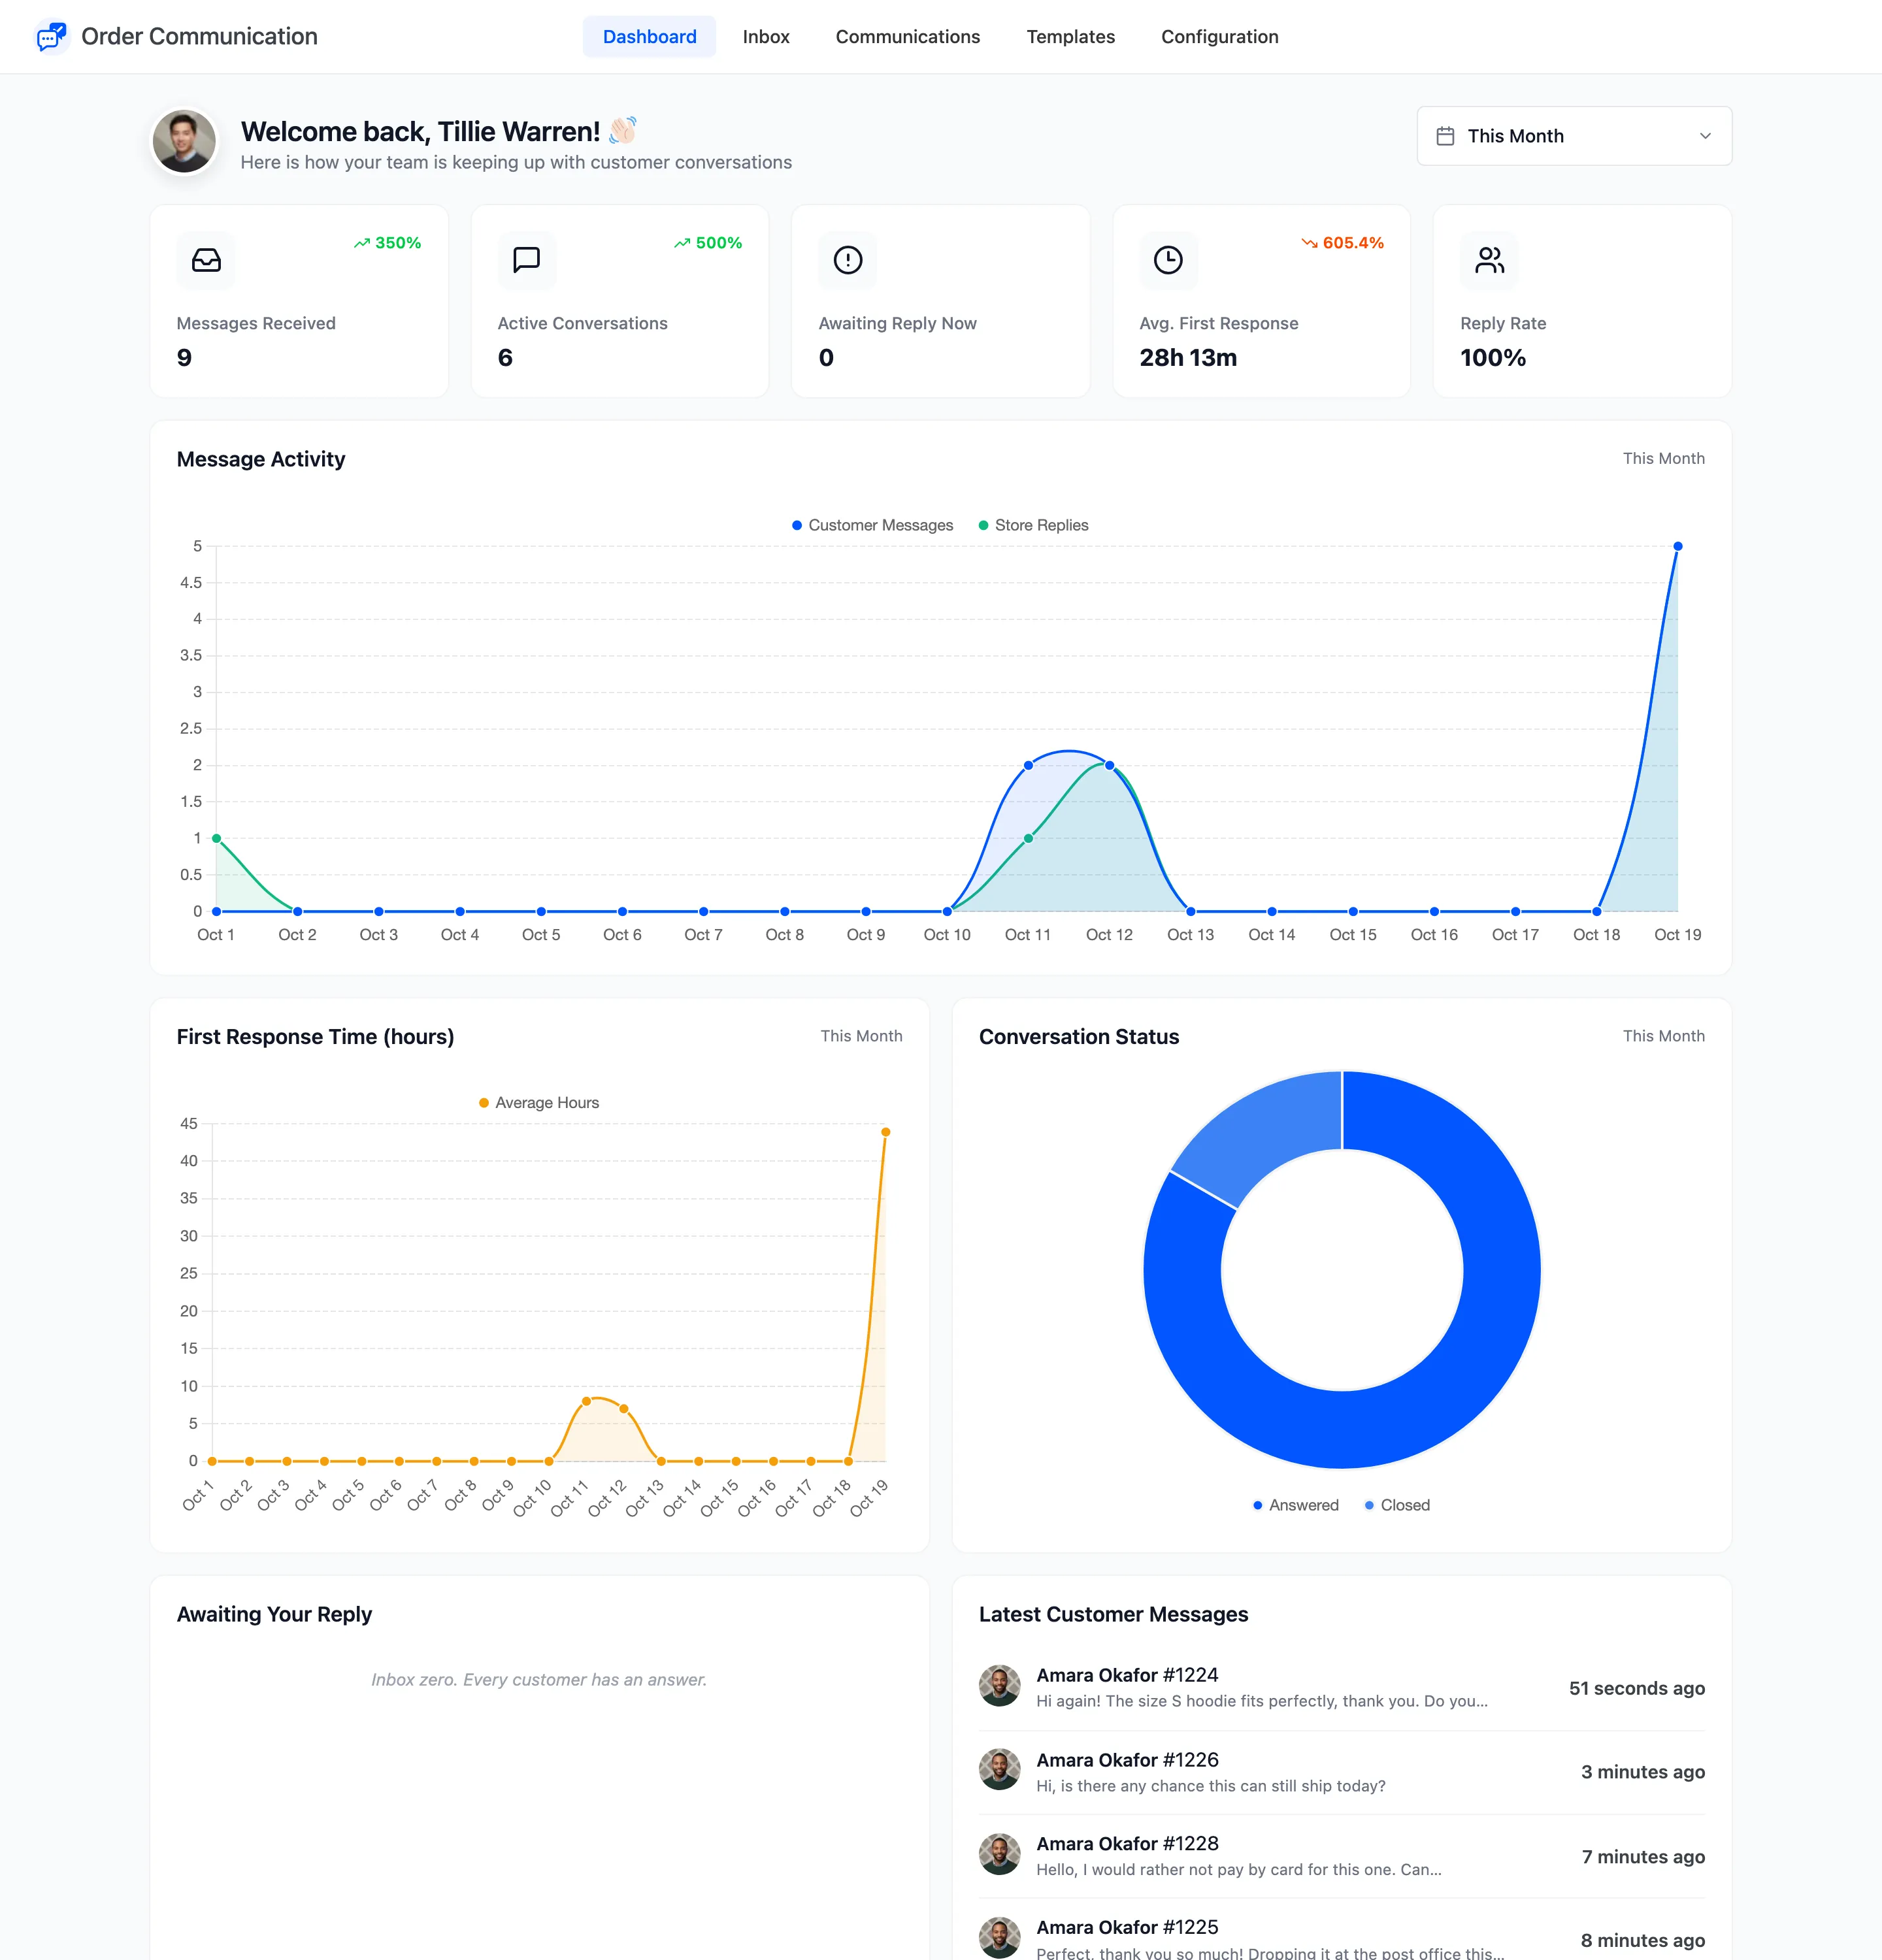Toggle Average Hours legend series
Image resolution: width=1882 pixels, height=1960 pixels.
[539, 1103]
